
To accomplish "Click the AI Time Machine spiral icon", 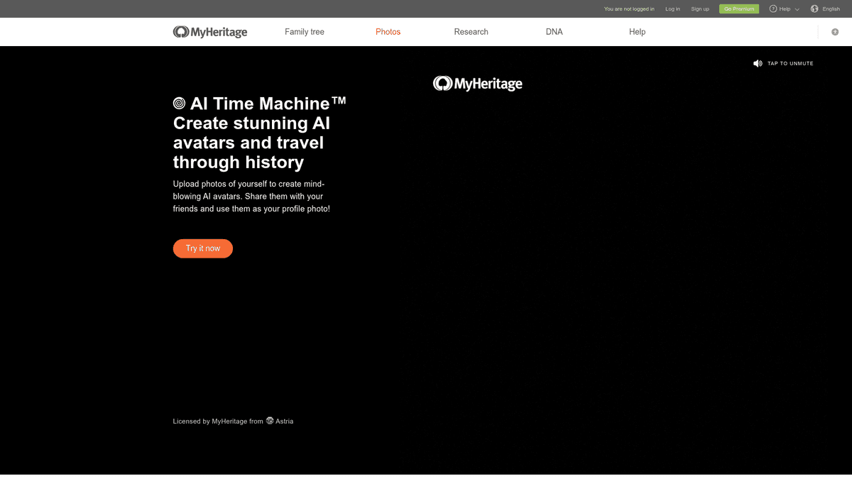I will click(180, 104).
